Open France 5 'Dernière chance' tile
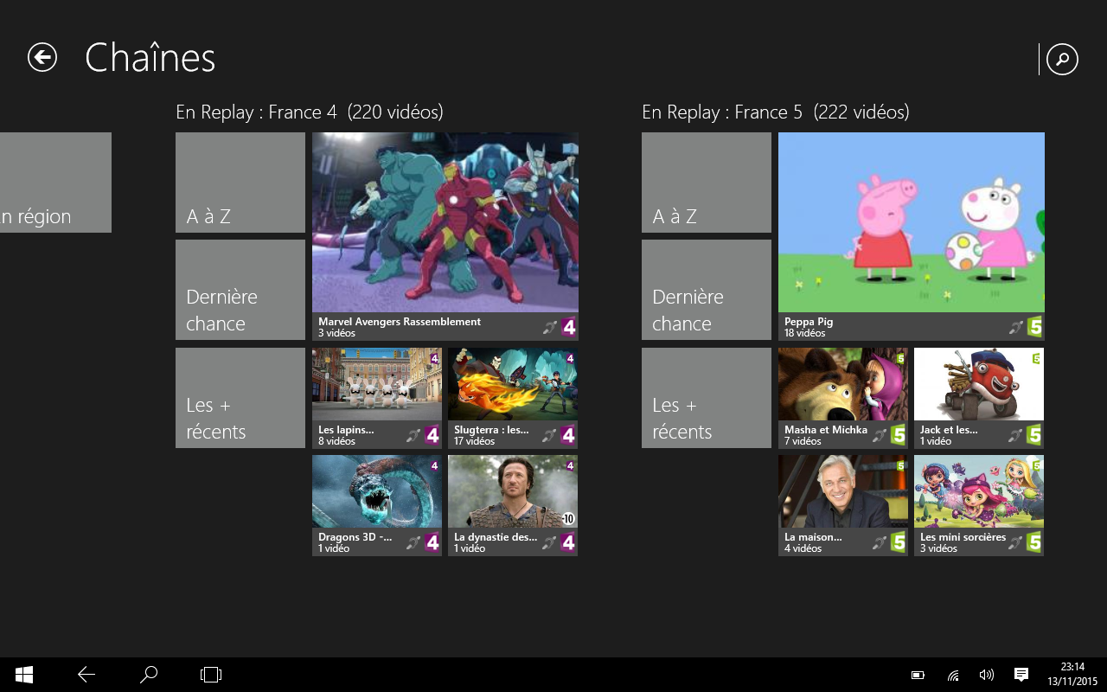The height and width of the screenshot is (692, 1107). click(707, 290)
